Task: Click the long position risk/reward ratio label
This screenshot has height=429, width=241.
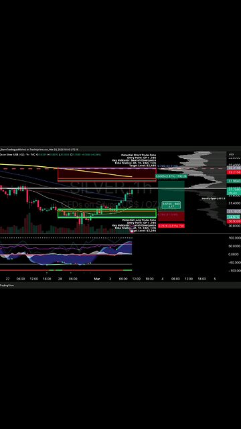Action: (x=171, y=204)
